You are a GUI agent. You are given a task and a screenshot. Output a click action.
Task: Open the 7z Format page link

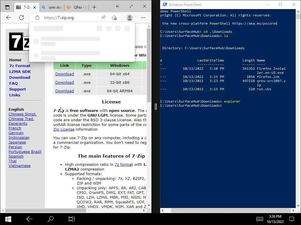click(x=20, y=66)
